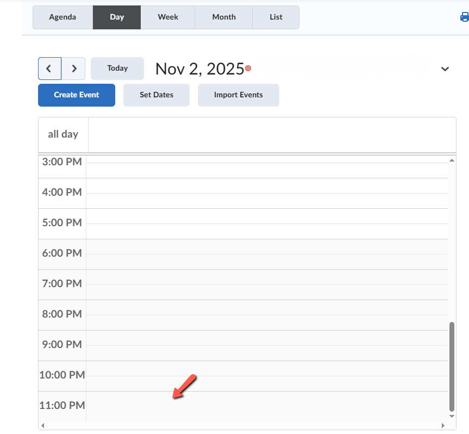Viewport: 469px width, 434px height.
Task: Click the event indicator dot beside Nov 2, 2025
Action: click(248, 69)
